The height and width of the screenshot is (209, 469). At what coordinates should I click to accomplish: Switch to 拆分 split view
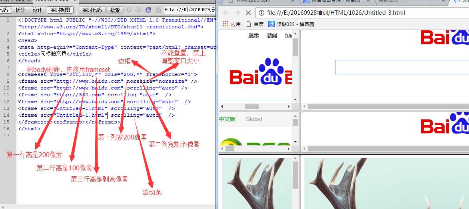tap(20, 10)
